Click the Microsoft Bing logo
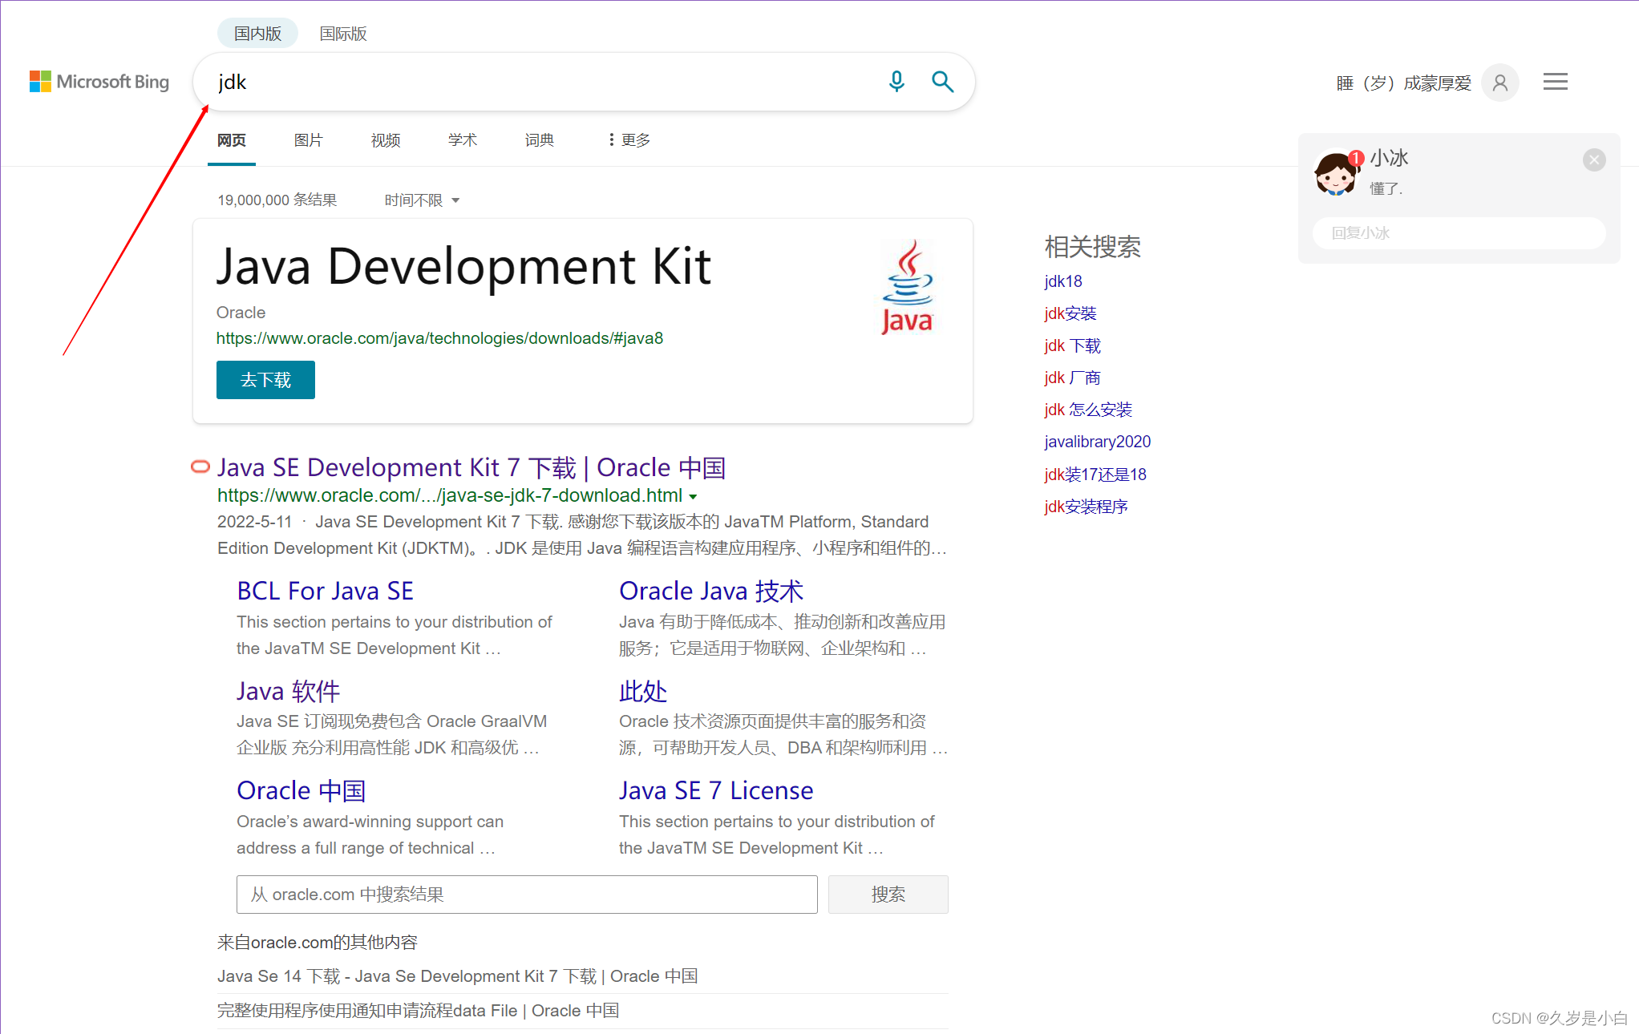The width and height of the screenshot is (1639, 1034). tap(99, 82)
